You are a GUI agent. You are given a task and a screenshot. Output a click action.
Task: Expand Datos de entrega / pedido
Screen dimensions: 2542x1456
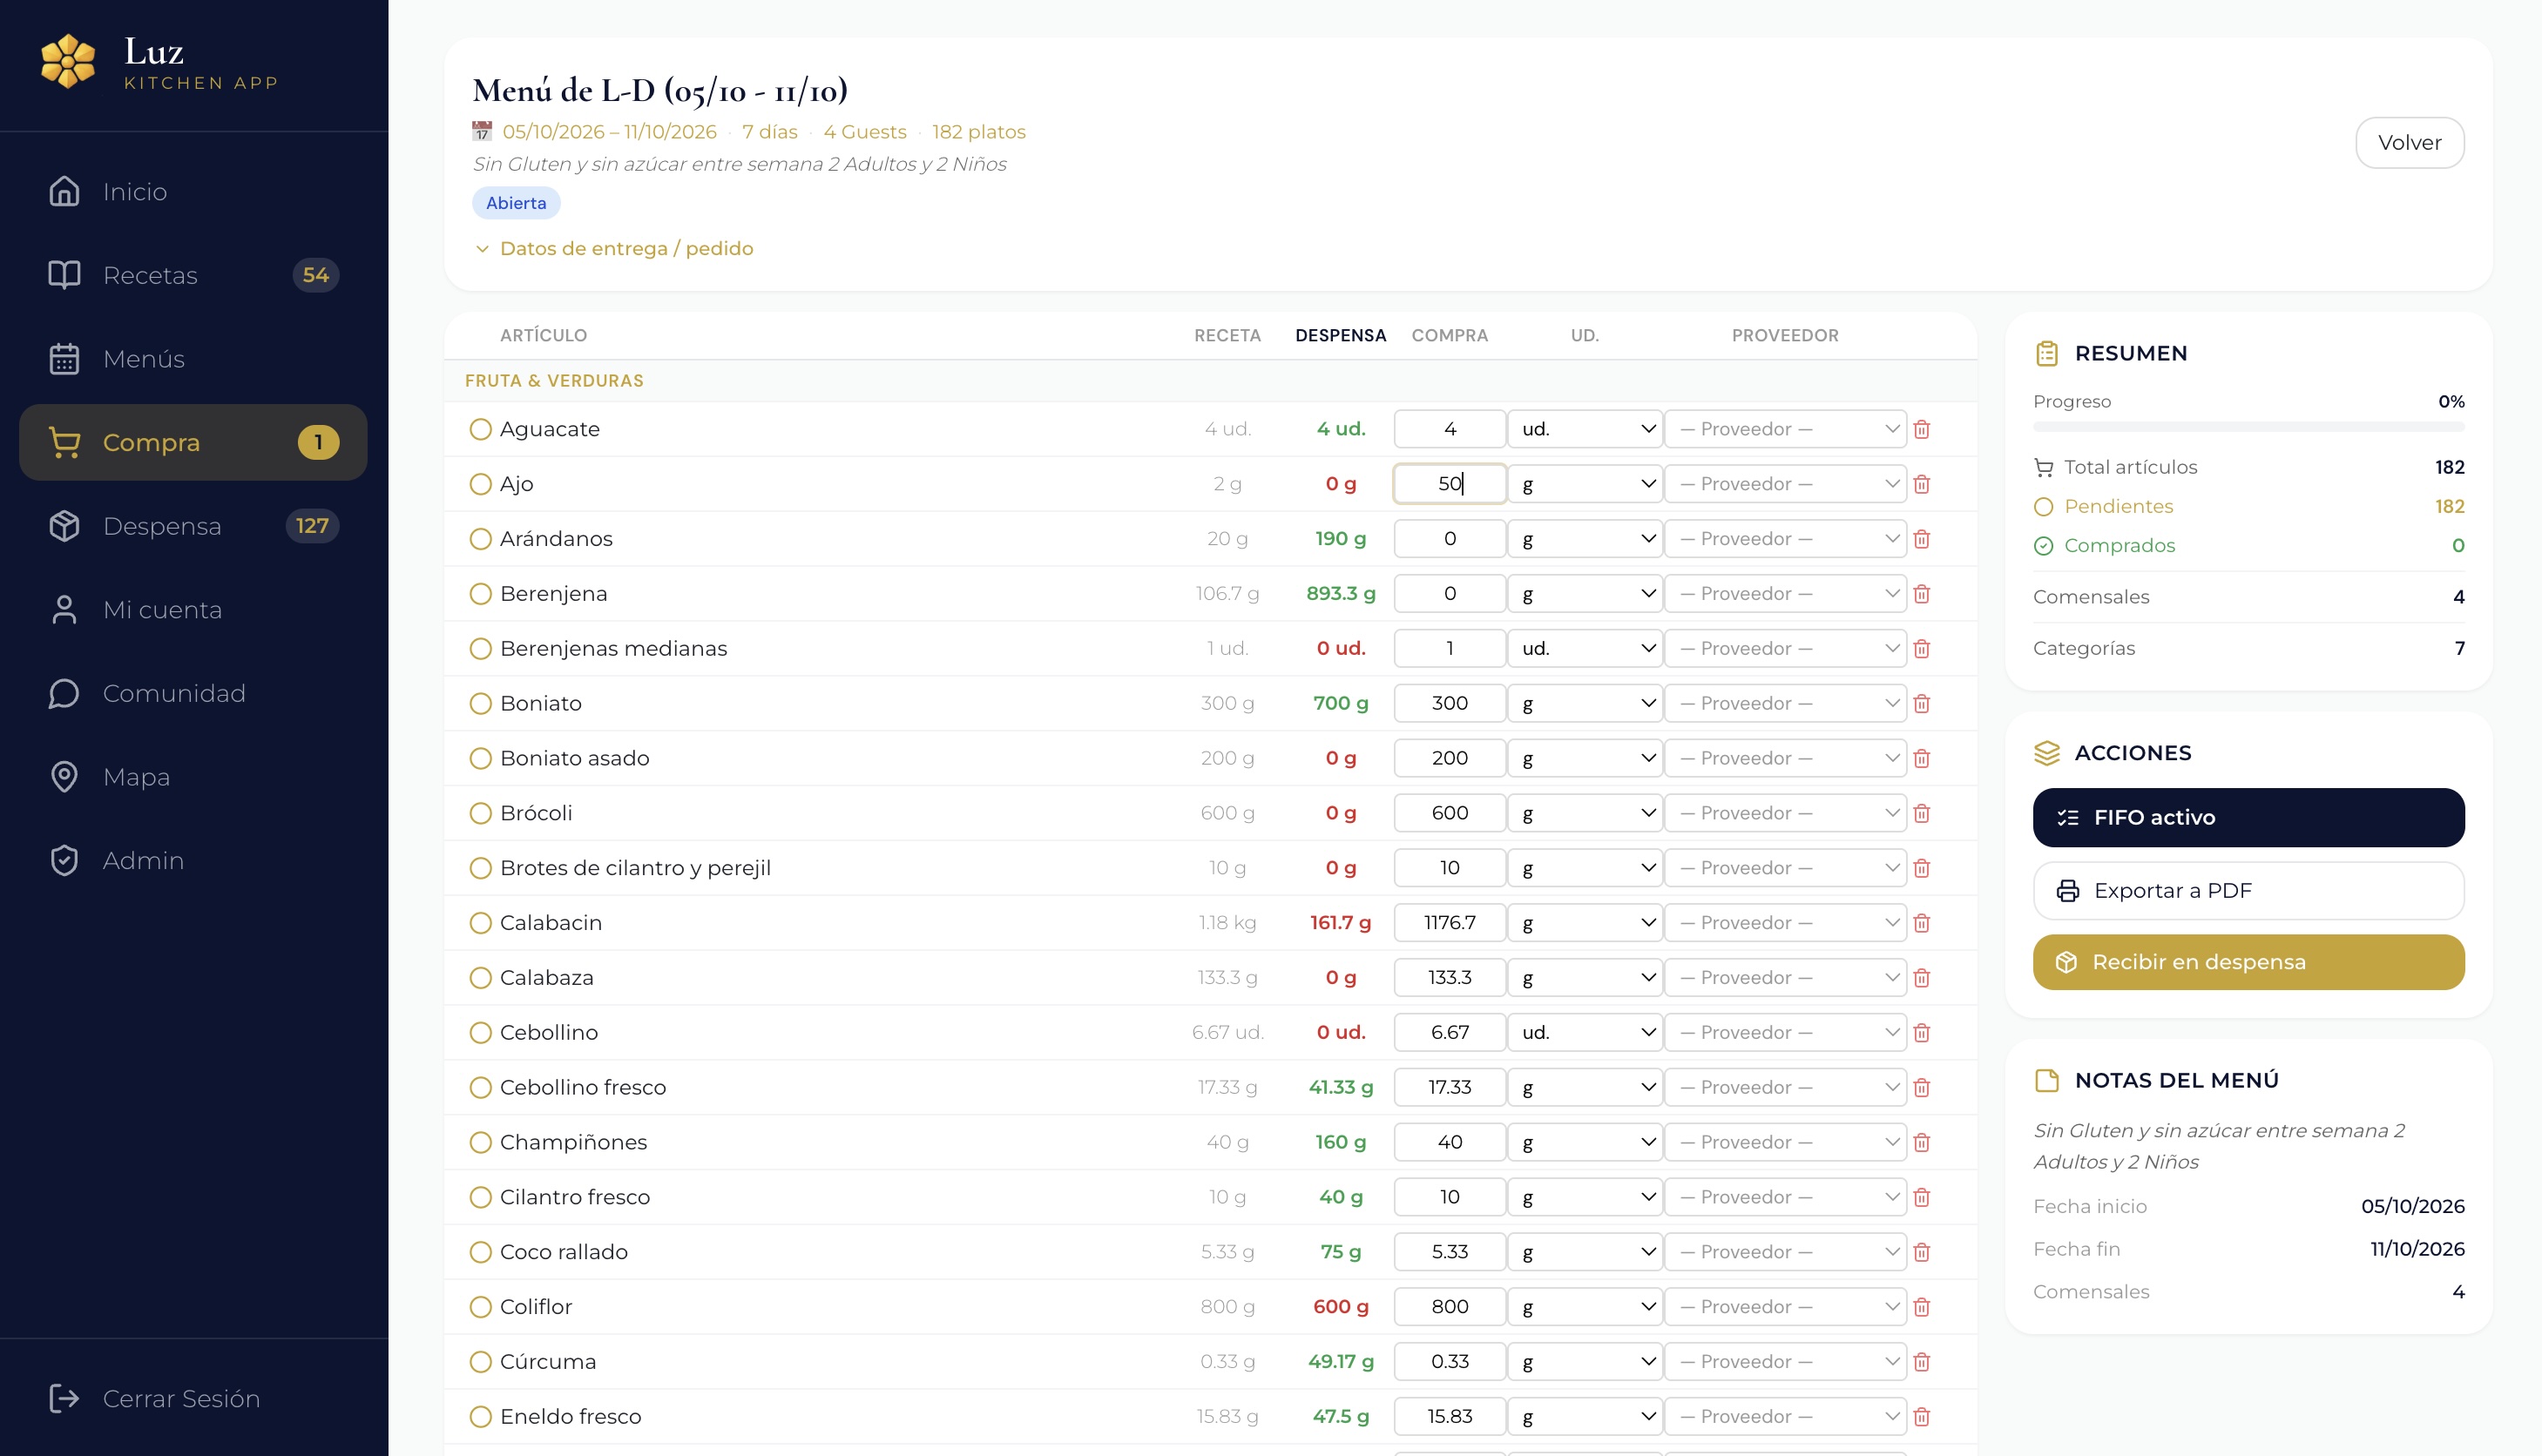[x=614, y=248]
